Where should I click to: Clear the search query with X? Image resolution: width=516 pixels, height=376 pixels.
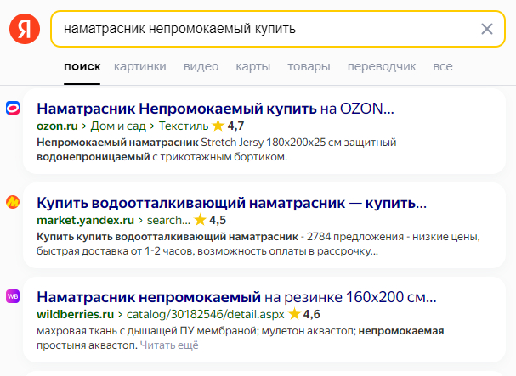tap(487, 29)
